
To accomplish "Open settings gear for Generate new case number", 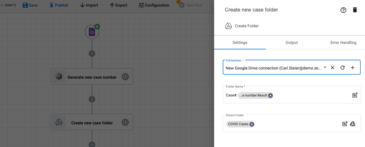I will click(x=125, y=77).
